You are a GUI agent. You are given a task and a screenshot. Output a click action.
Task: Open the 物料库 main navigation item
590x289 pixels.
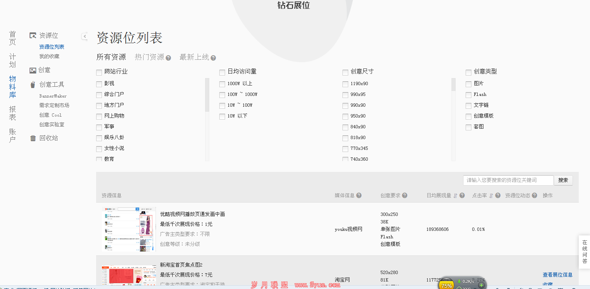[12, 87]
